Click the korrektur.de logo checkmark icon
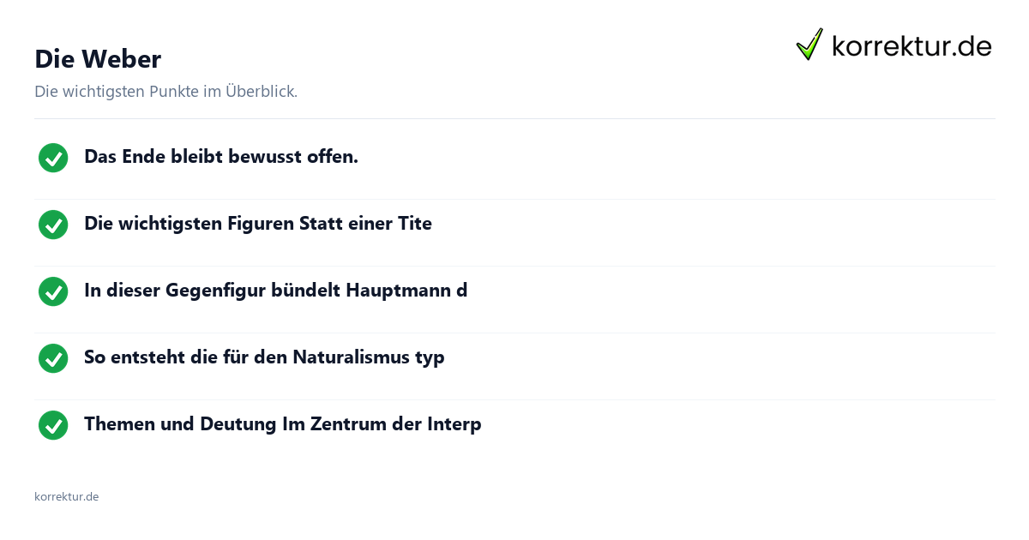Screen dimensions: 1029x540 click(809, 45)
